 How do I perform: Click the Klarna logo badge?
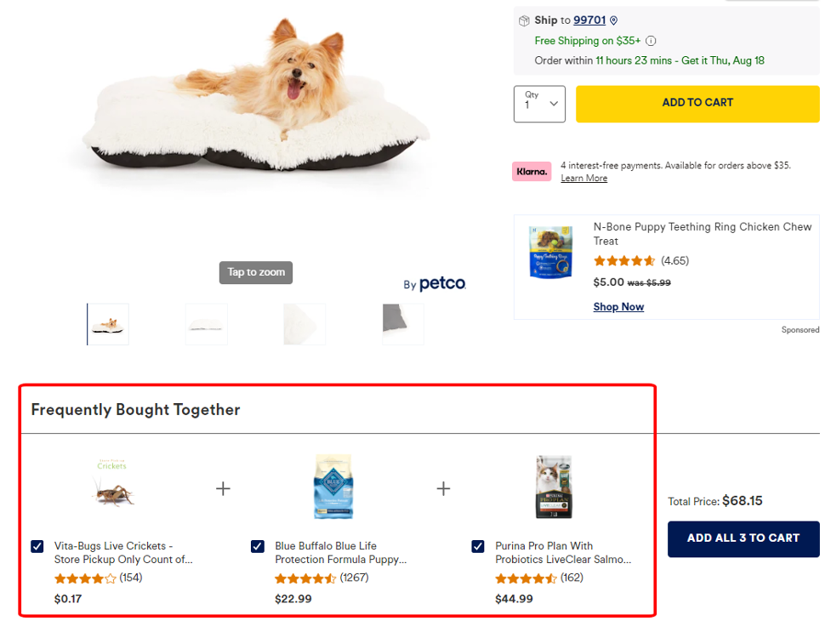[x=532, y=172]
